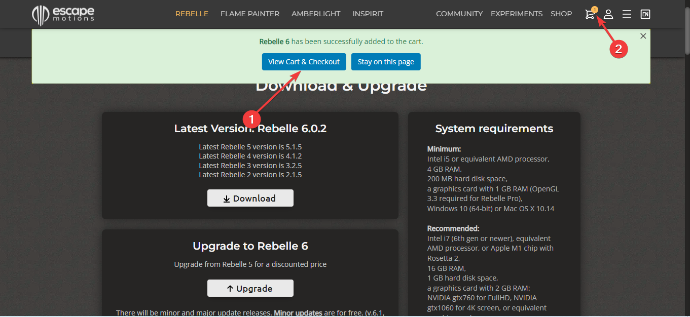690x317 pixels.
Task: Open the Shop page
Action: tap(561, 14)
